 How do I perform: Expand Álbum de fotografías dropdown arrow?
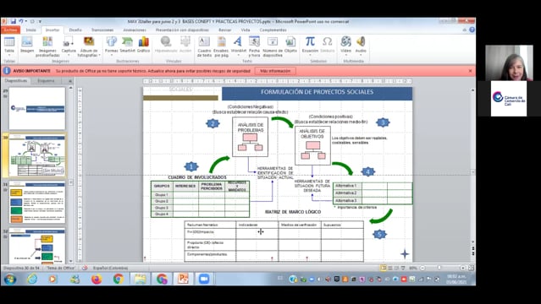point(99,55)
